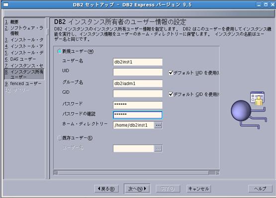Image resolution: width=276 pixels, height=198 pixels.
Task: Click the sidebar splitter handle
Action: pos(47,32)
